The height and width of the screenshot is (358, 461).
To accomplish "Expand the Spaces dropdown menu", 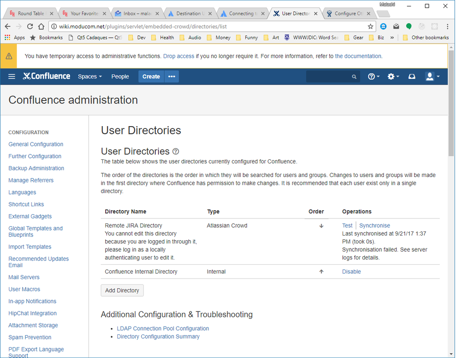I will [x=90, y=77].
